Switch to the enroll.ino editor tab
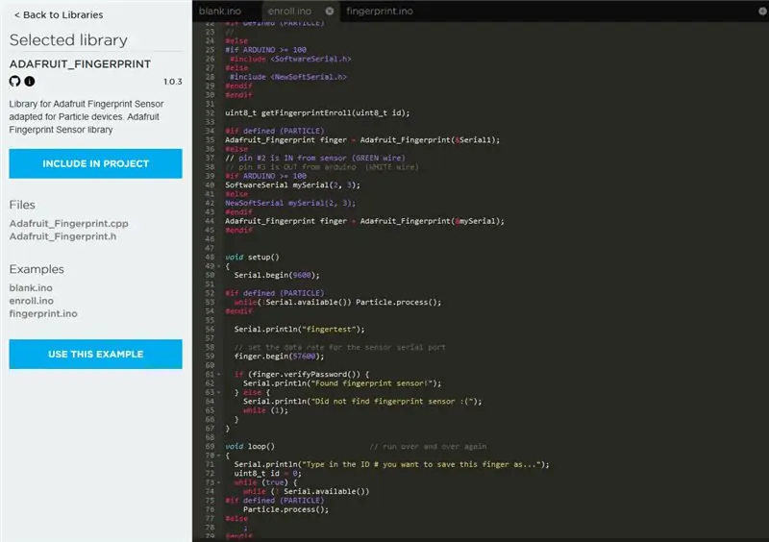Screen dimensions: 769x542 tap(289, 11)
